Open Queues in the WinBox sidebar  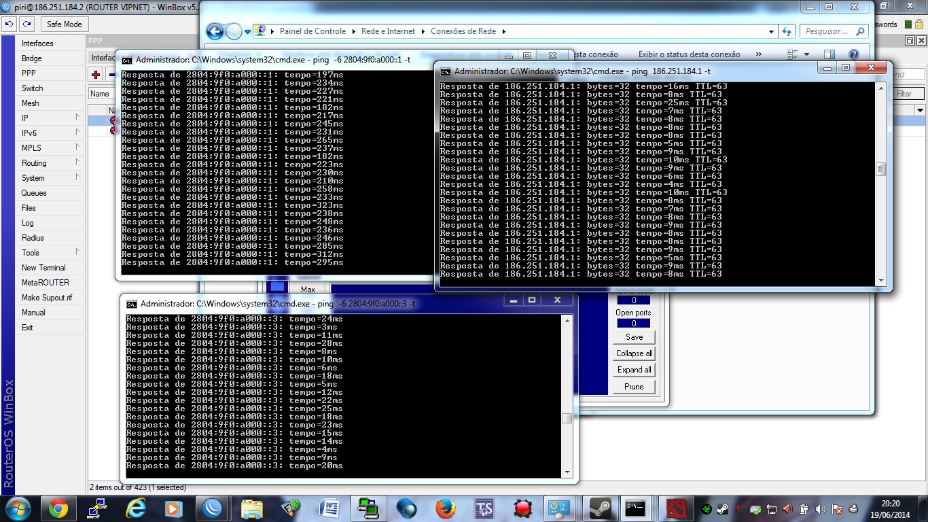[x=34, y=193]
